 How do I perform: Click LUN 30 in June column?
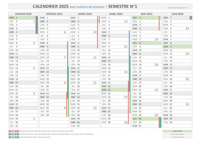coord(178,122)
